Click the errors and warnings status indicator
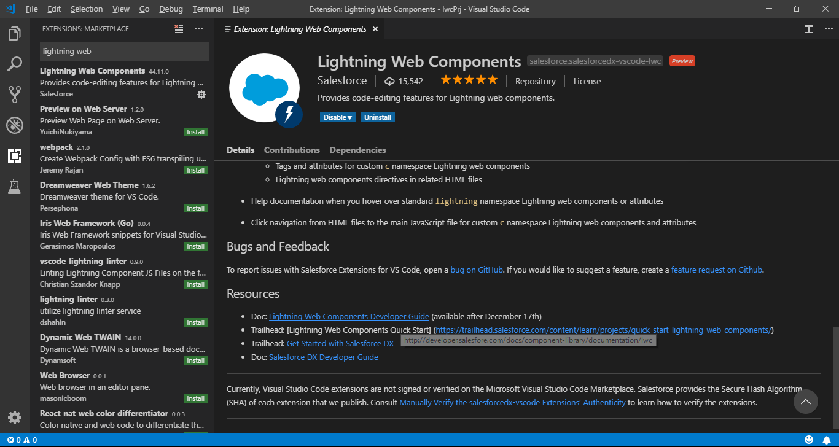Screen dimensions: 839x447 click(x=22, y=440)
